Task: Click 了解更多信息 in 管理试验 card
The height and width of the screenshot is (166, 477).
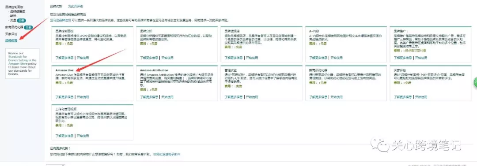Action: pos(234,97)
